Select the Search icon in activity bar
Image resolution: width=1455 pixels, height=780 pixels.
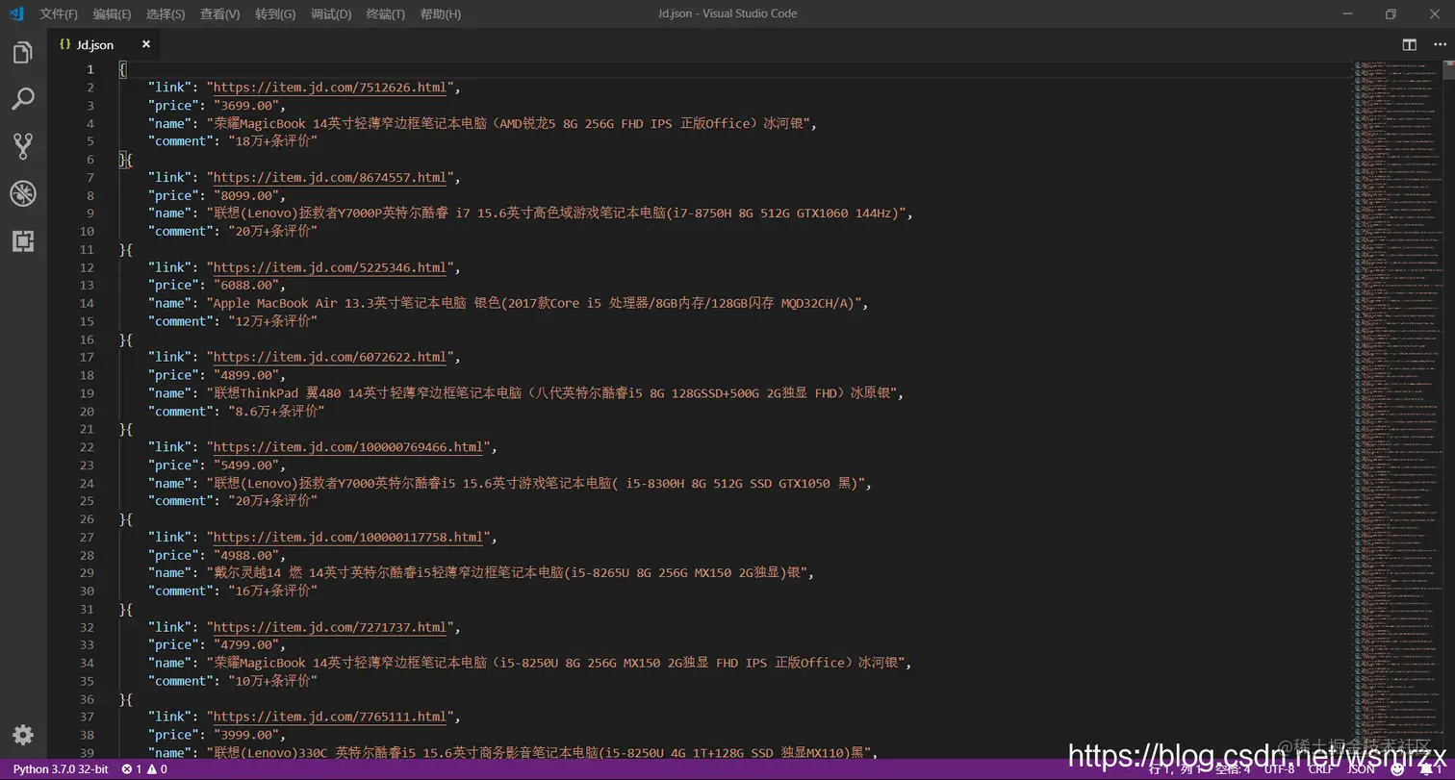pos(24,99)
